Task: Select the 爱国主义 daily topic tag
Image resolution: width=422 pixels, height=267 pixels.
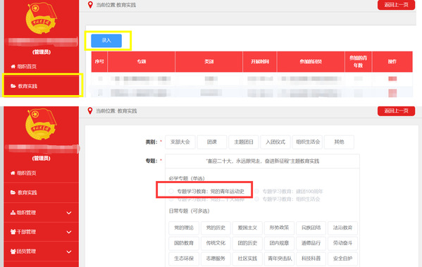Action: click(x=247, y=228)
